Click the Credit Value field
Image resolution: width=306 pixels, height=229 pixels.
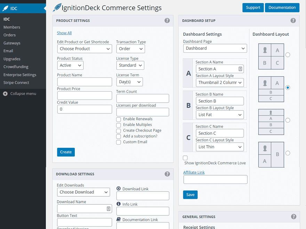click(x=84, y=109)
